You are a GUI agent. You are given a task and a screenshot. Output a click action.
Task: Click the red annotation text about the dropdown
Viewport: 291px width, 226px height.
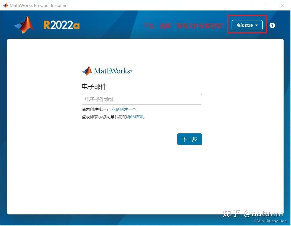[x=183, y=26]
